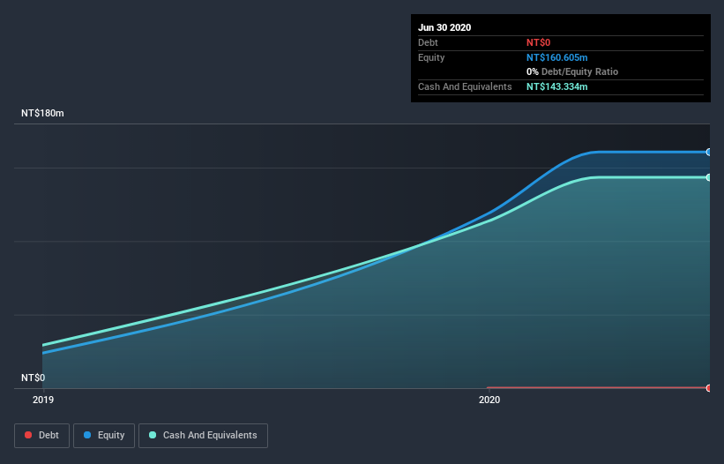The height and width of the screenshot is (464, 724).
Task: Click the NT$180m y-axis label
Action: click(x=42, y=113)
